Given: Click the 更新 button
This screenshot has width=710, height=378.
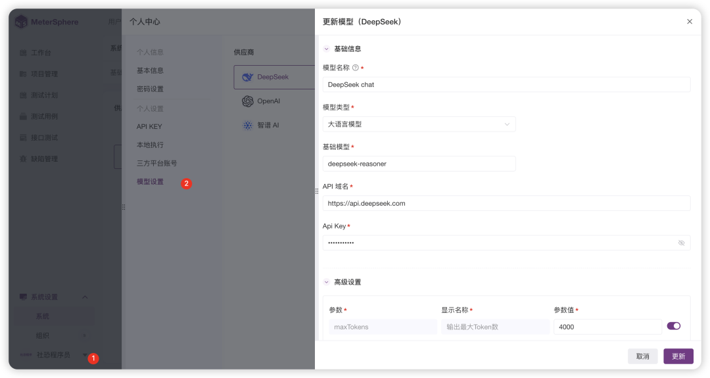Looking at the screenshot, I should click(x=678, y=356).
